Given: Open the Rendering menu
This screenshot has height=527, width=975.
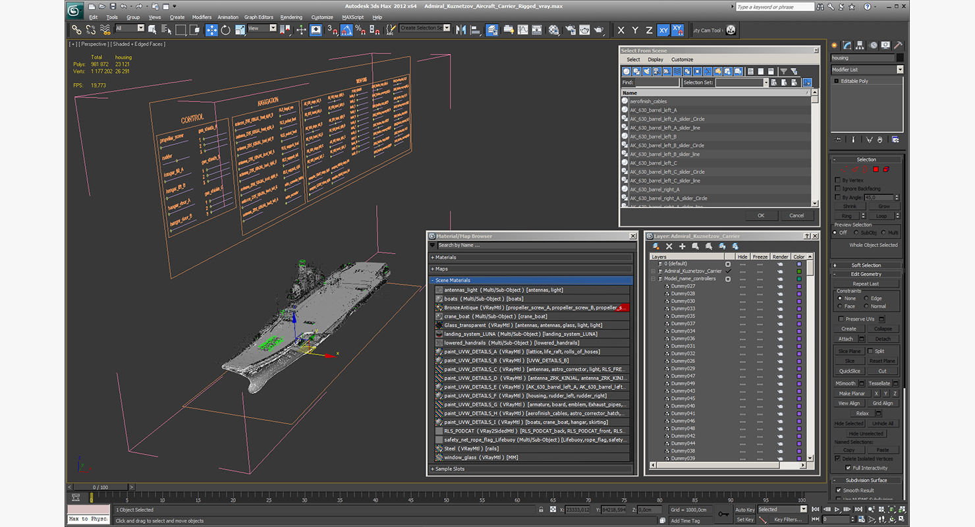Looking at the screenshot, I should (x=291, y=17).
